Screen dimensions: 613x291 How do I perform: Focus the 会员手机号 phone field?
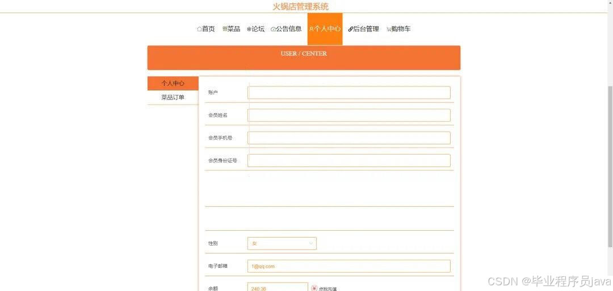(349, 138)
